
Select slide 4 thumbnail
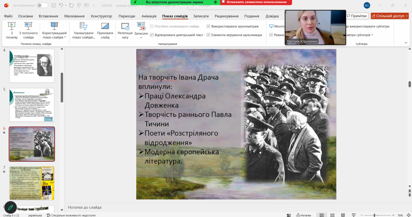(x=32, y=66)
